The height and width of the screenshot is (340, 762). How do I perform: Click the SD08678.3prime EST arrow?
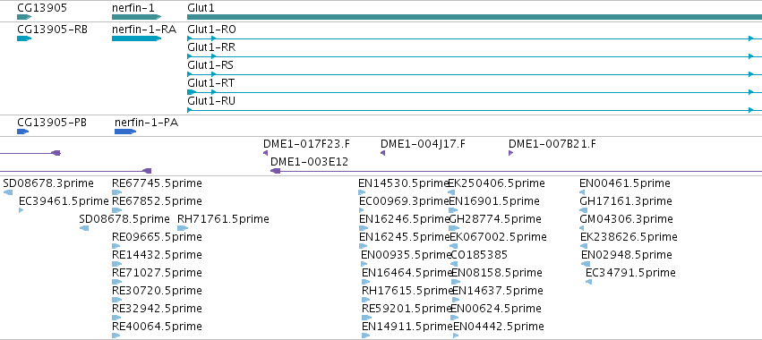tap(8, 192)
